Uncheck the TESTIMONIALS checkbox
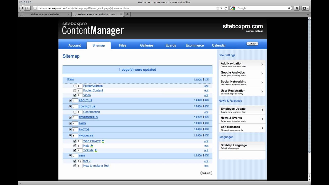 tap(70, 117)
